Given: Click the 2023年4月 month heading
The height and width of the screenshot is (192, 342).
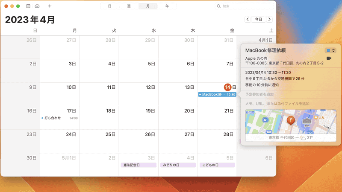Looking at the screenshot, I should click(x=30, y=20).
